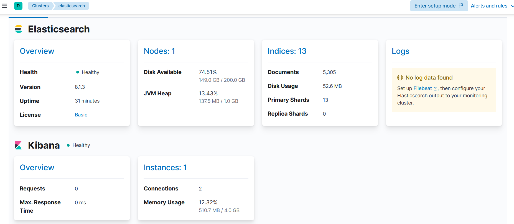Click the 0 ms response time value
The height and width of the screenshot is (224, 514).
pyautogui.click(x=80, y=203)
